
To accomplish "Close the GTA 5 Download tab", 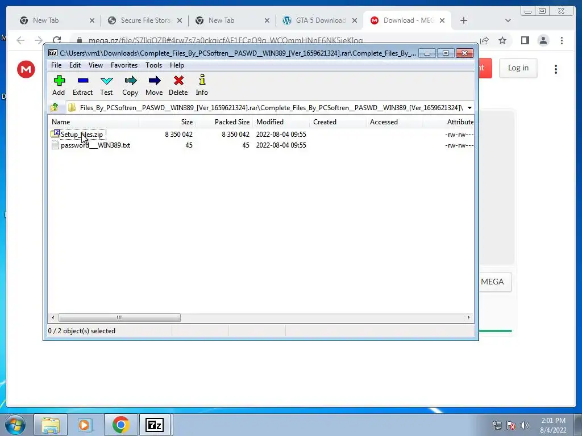I will (355, 20).
